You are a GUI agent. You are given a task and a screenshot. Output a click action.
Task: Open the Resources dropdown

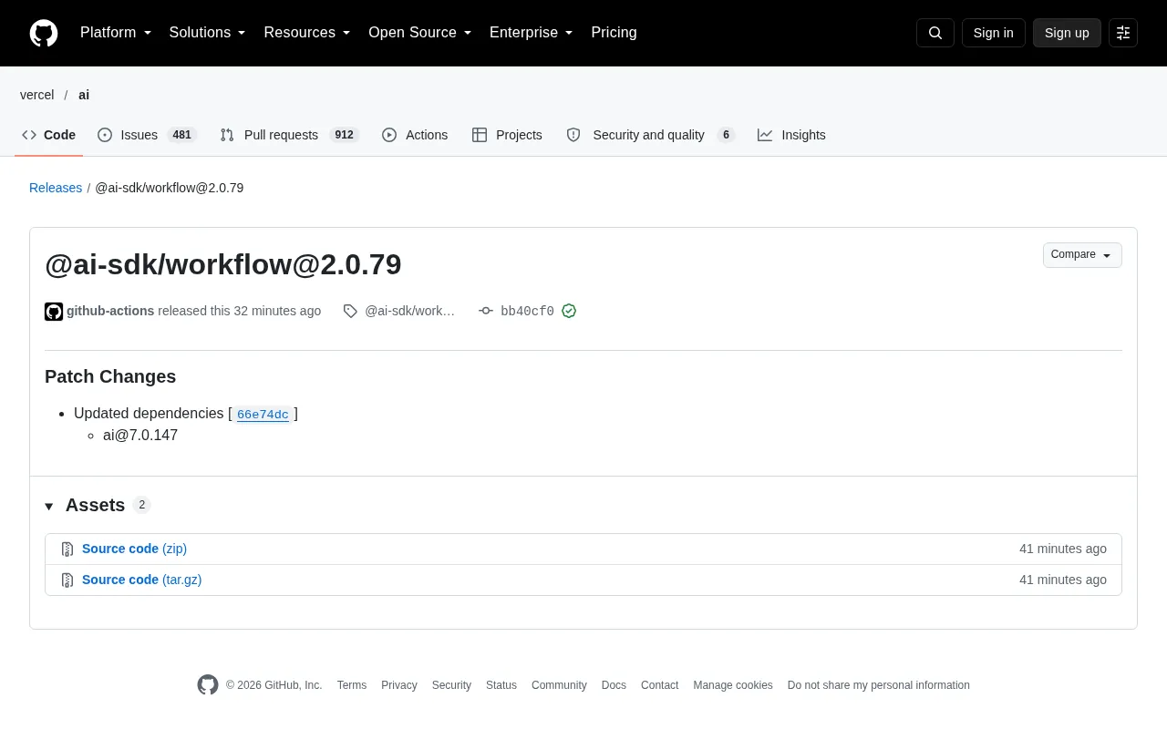coord(307,33)
